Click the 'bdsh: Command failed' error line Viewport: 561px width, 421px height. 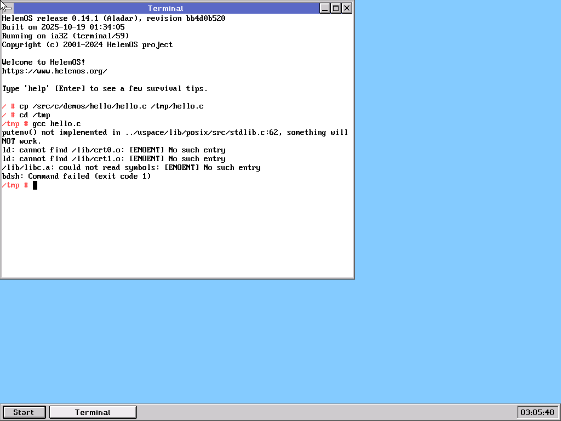pyautogui.click(x=76, y=177)
